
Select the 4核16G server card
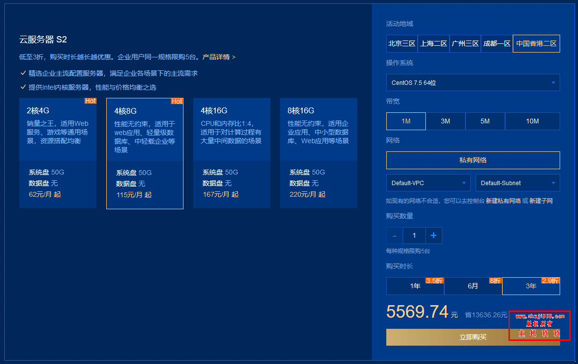(232, 153)
